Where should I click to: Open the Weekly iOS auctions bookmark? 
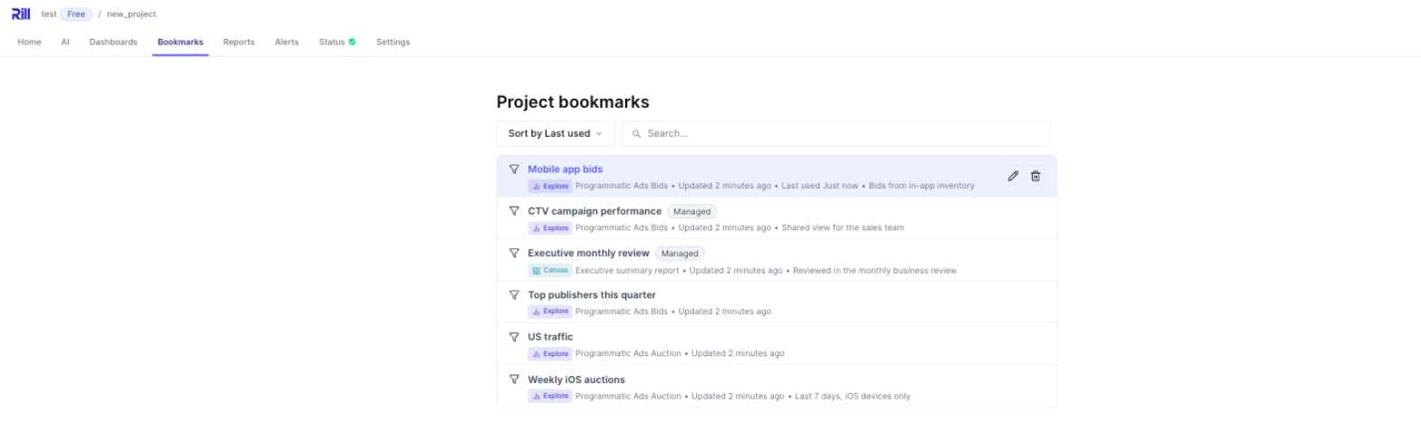tap(576, 379)
